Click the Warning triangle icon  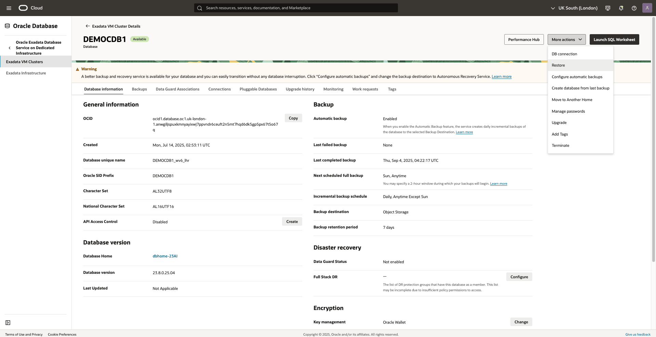tap(78, 69)
